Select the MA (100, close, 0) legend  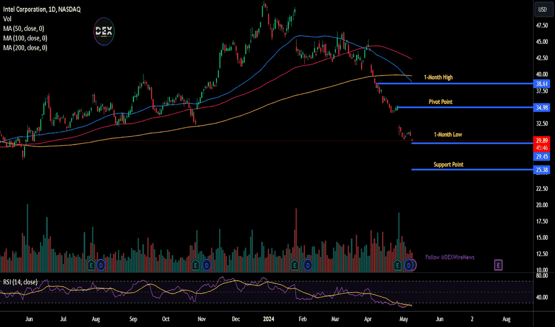point(25,38)
